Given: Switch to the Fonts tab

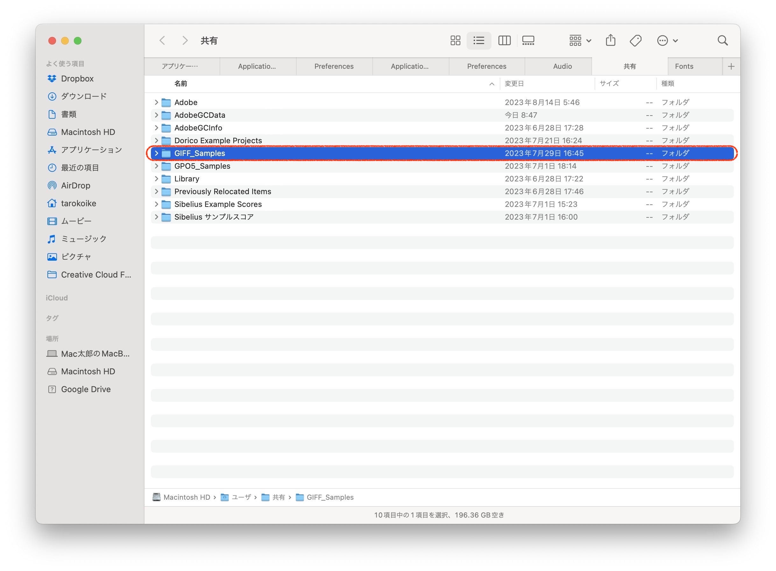Looking at the screenshot, I should (x=695, y=67).
